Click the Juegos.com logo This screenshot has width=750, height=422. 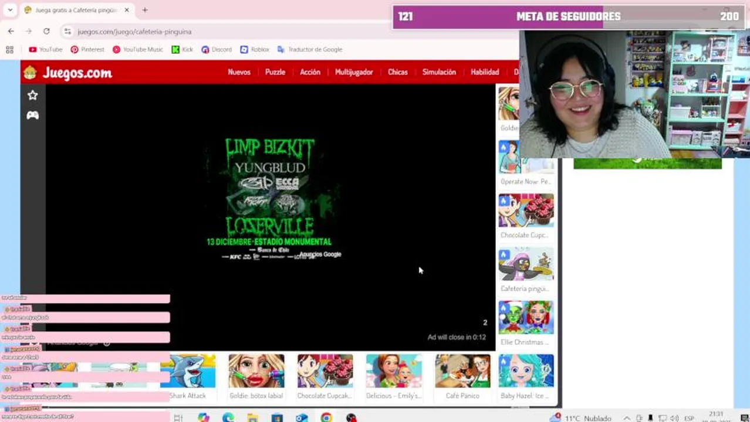67,73
